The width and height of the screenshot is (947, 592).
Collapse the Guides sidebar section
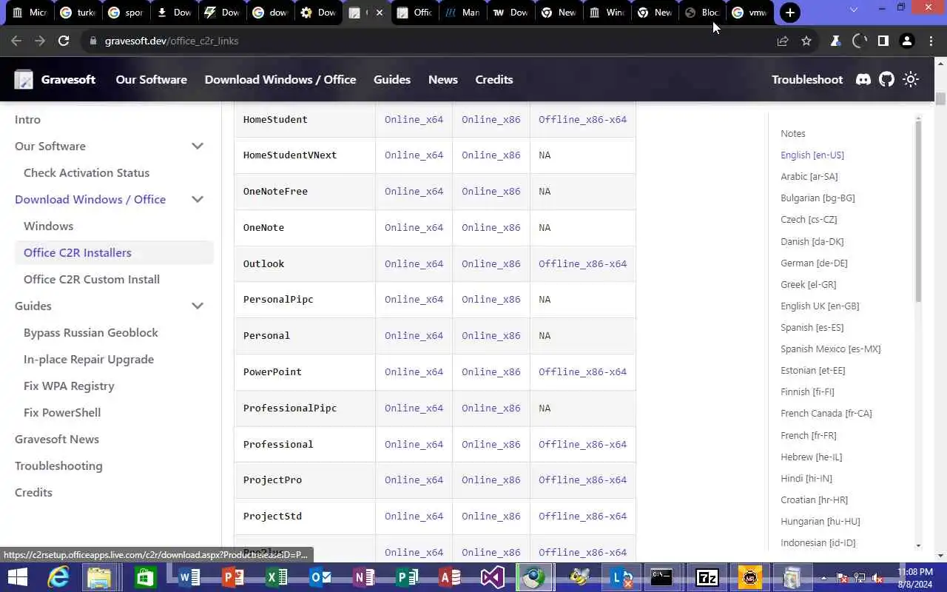pyautogui.click(x=198, y=306)
